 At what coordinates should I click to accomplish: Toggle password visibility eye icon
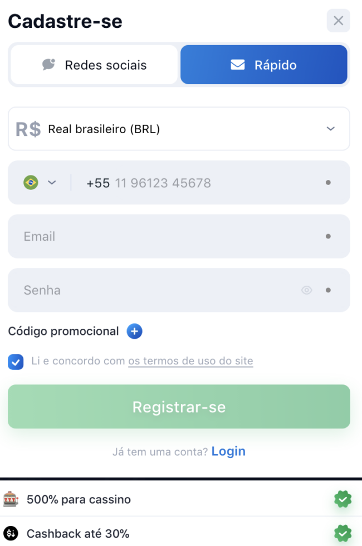[x=306, y=290]
